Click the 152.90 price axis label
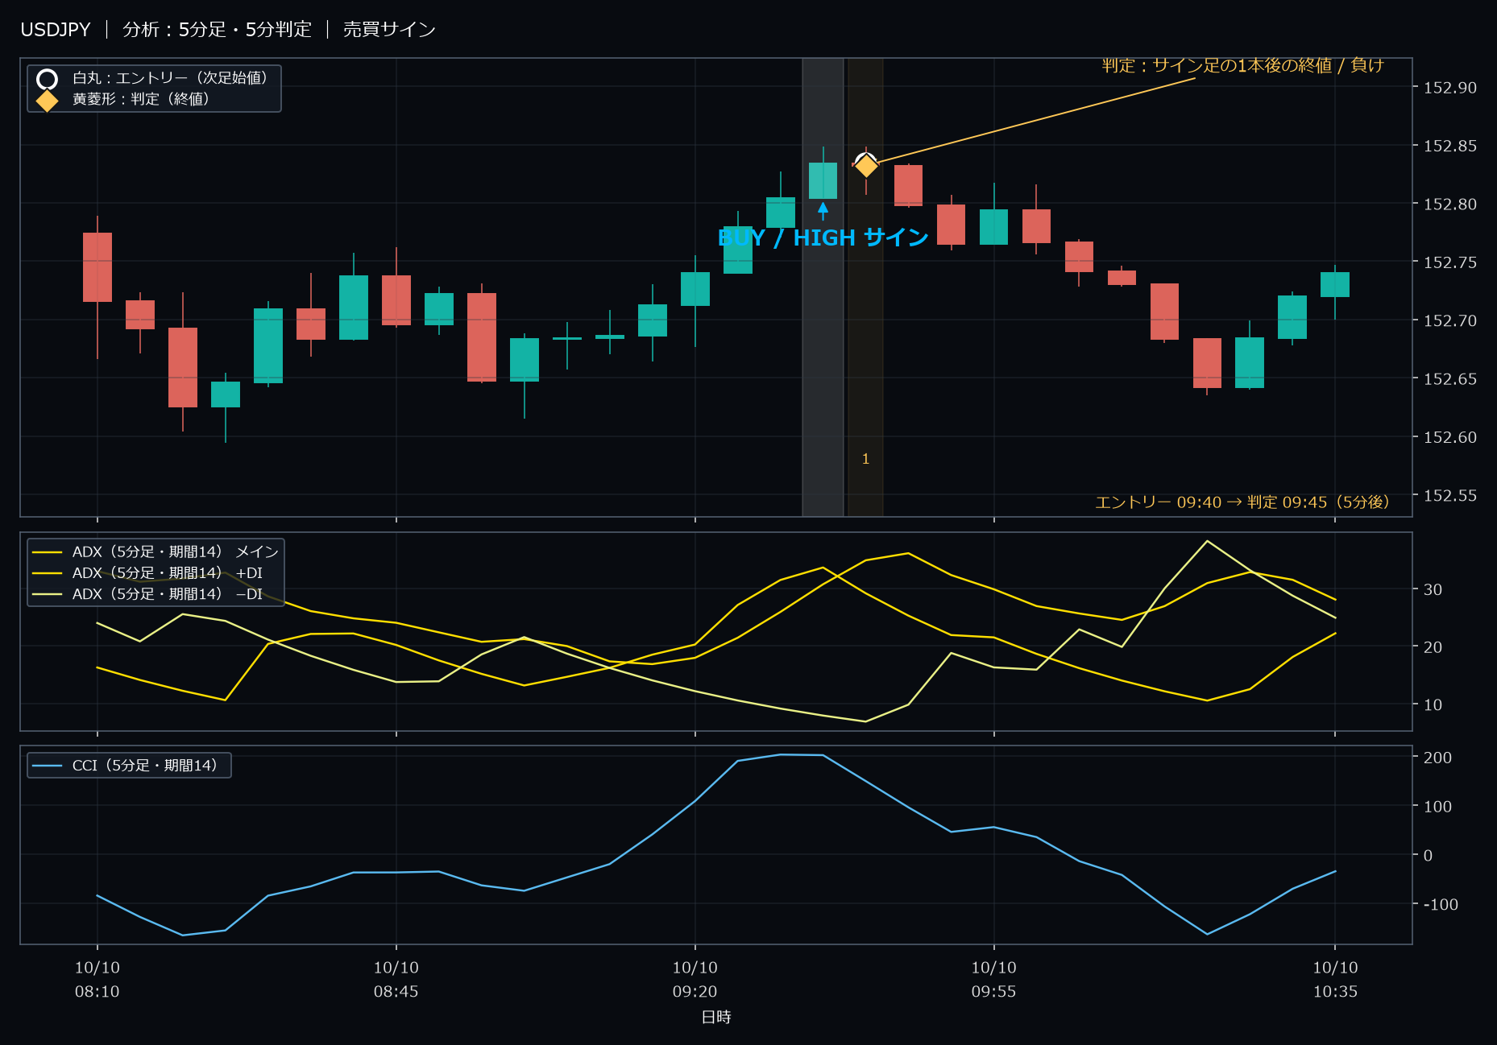1497x1045 pixels. point(1450,88)
